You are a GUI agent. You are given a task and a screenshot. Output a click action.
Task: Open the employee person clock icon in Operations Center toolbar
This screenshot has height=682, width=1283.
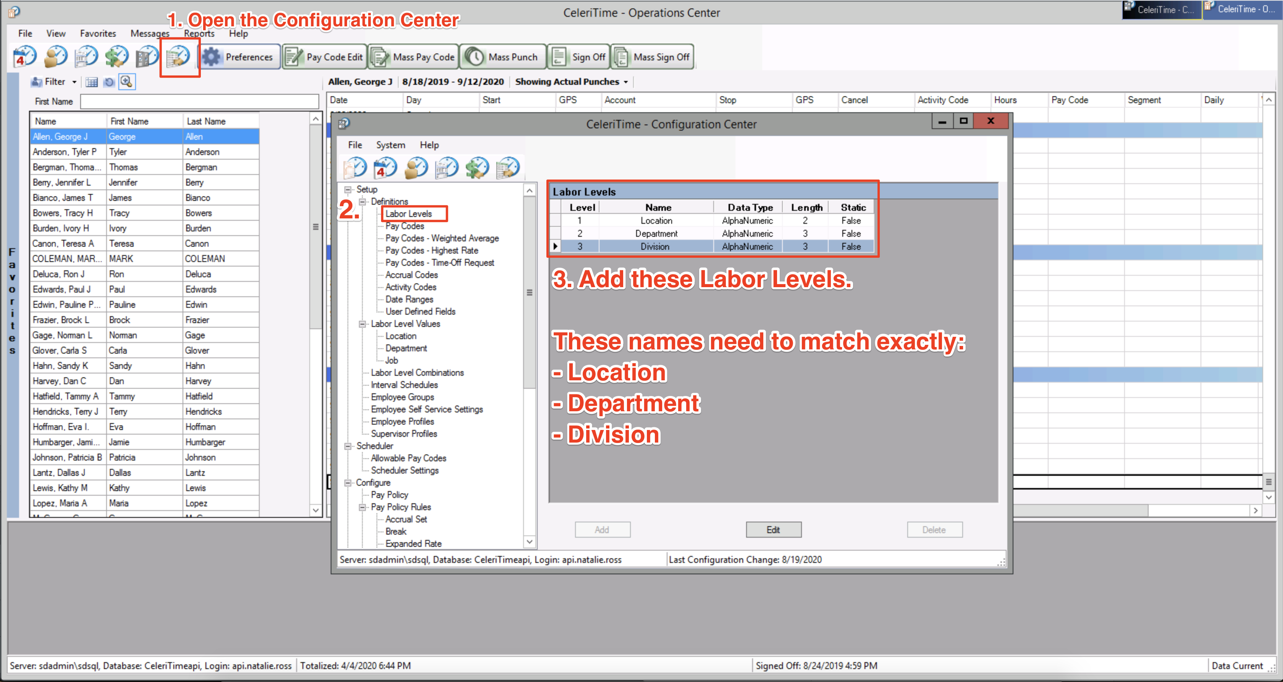pos(55,56)
